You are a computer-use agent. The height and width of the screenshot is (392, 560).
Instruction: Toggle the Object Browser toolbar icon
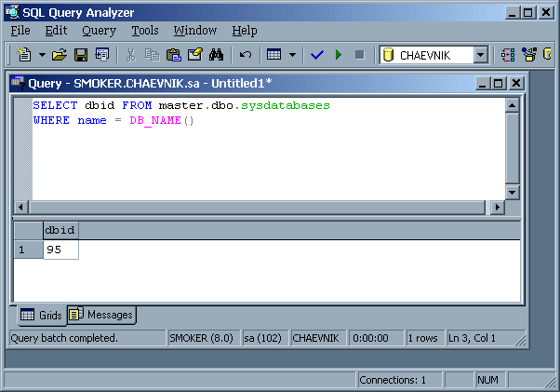coord(529,55)
